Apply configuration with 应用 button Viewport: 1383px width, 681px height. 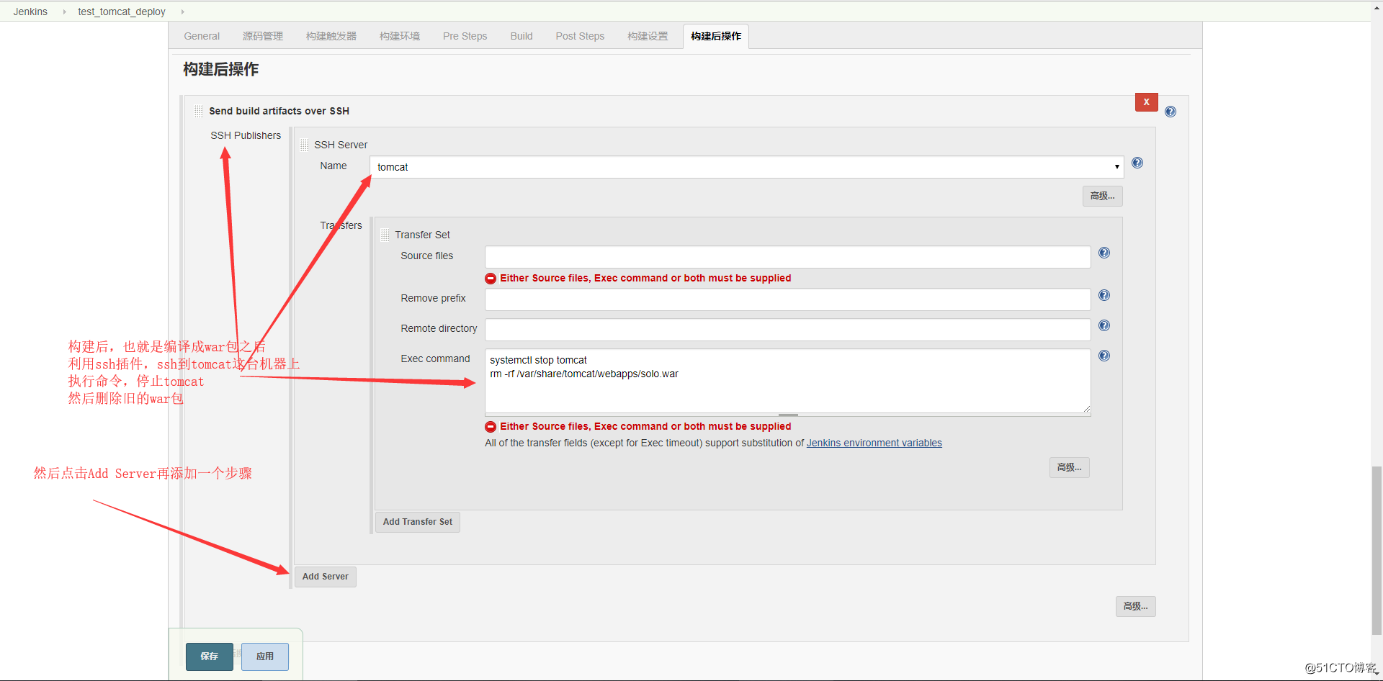tap(265, 657)
